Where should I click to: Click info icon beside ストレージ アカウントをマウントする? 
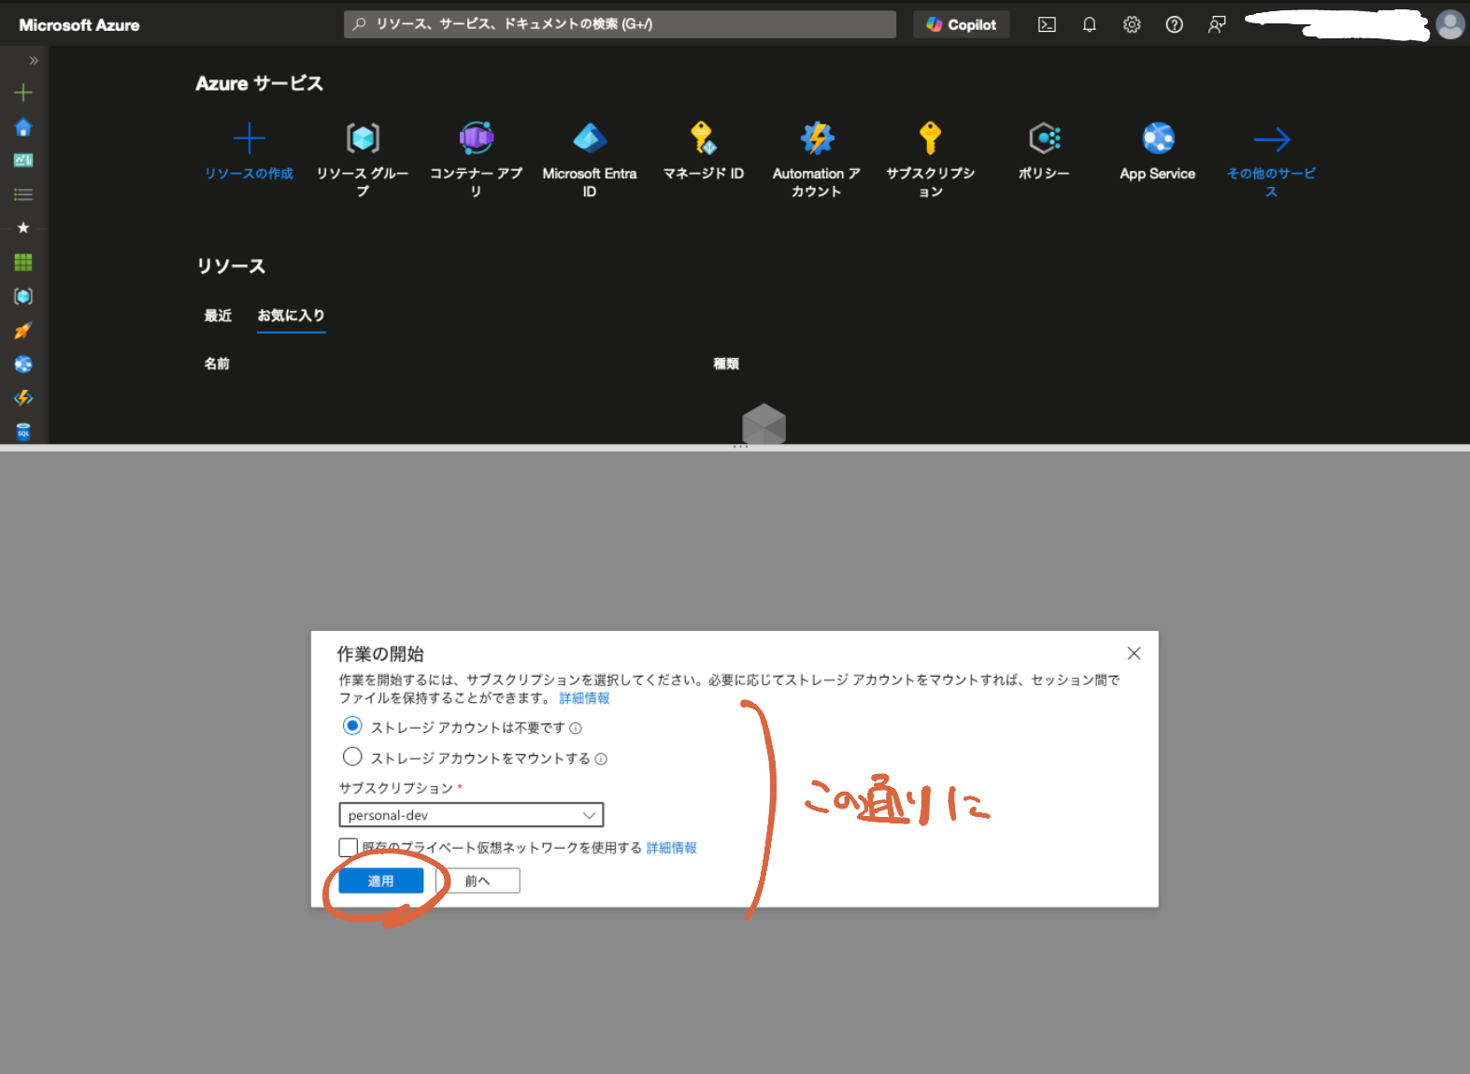[x=601, y=759]
